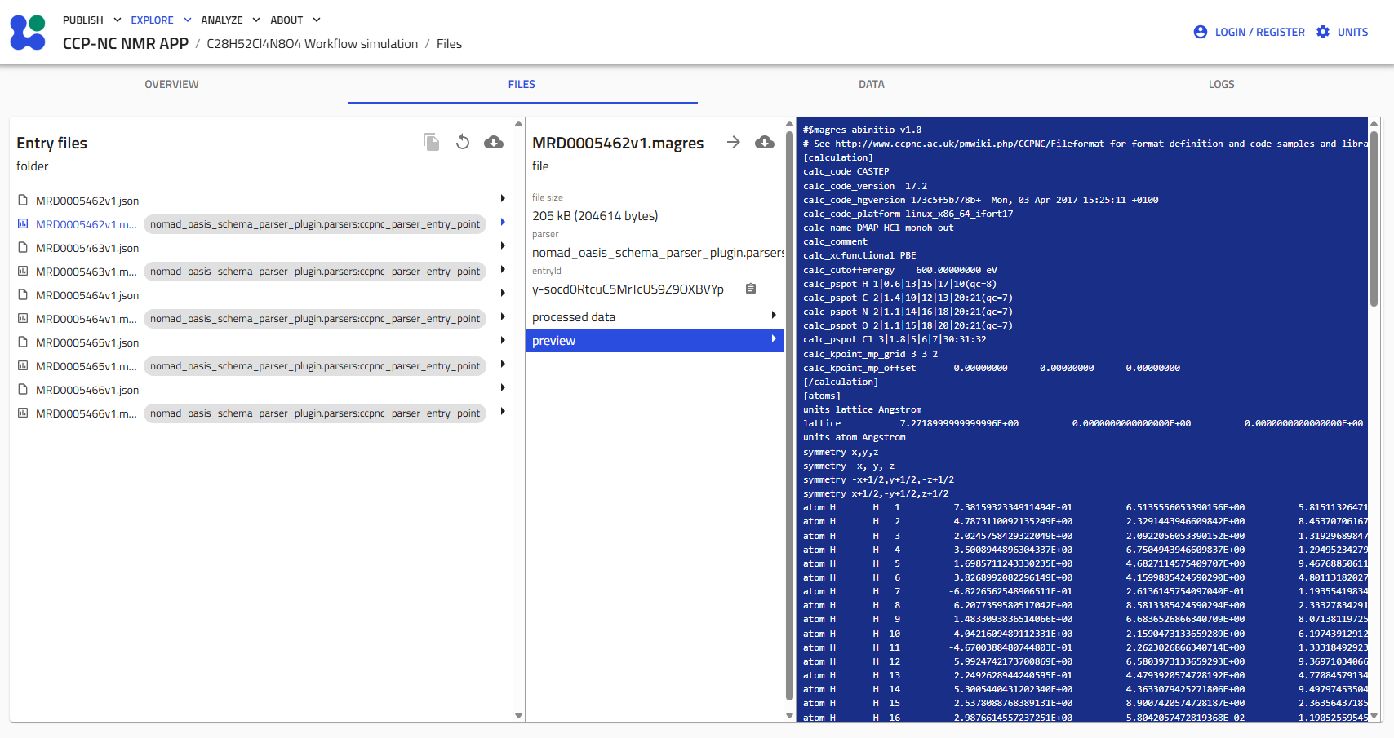Switch to the DATA tab
Image resolution: width=1394 pixels, height=738 pixels.
pyautogui.click(x=872, y=84)
